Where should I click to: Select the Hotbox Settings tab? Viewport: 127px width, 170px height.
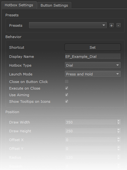(19, 5)
